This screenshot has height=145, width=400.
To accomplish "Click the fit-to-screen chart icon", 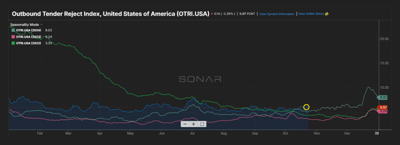I will click(202, 124).
